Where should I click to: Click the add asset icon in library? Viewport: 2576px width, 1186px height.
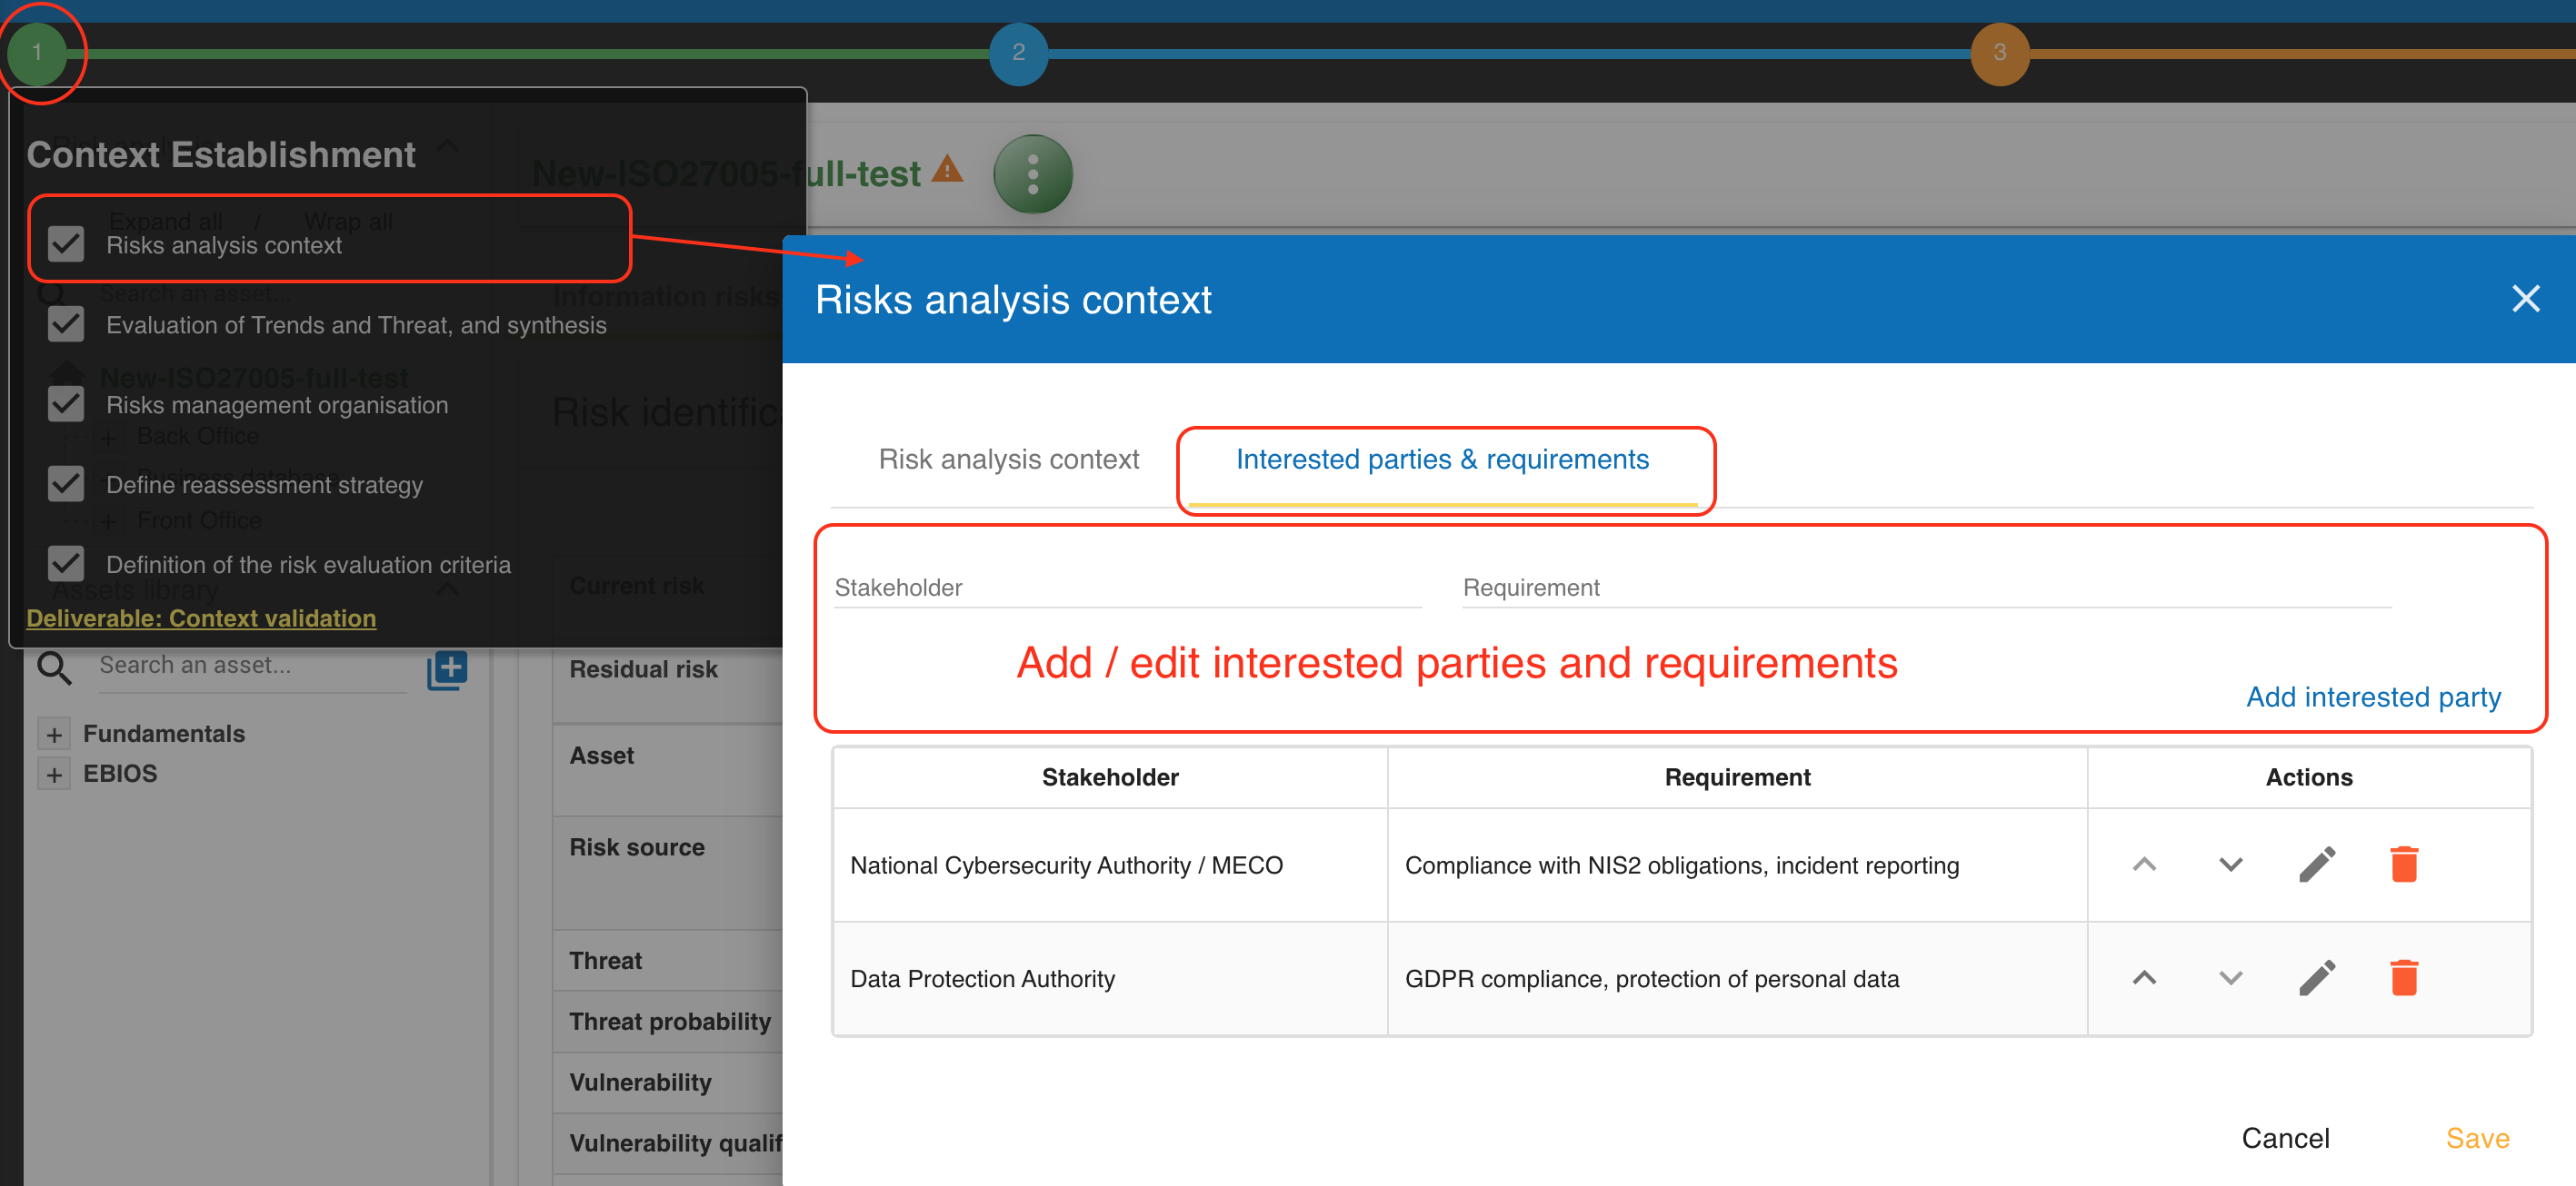pyautogui.click(x=447, y=669)
